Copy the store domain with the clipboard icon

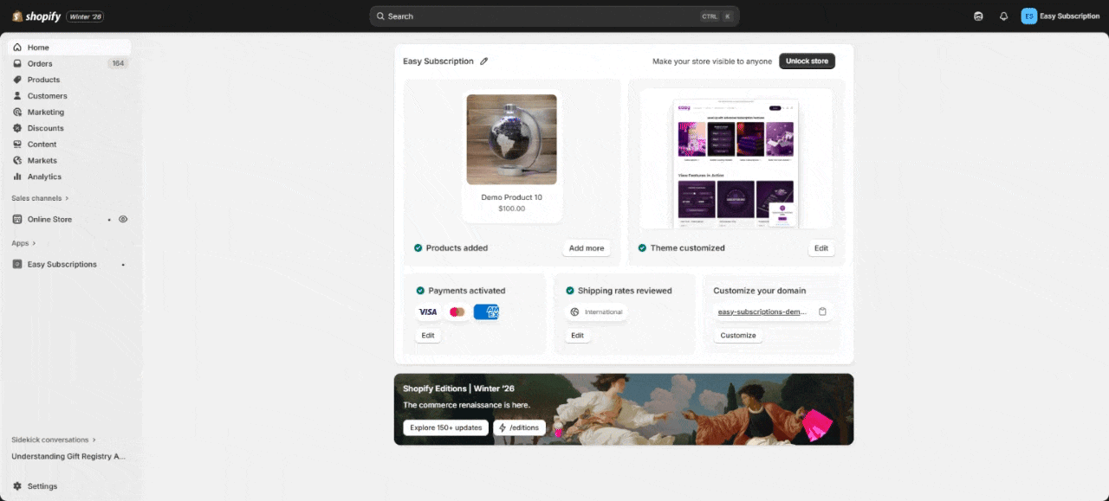pos(822,312)
